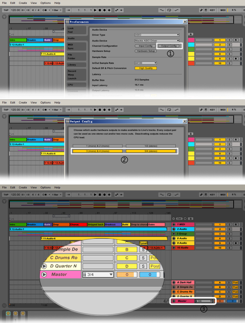245x323 pixels.
Task: Open the Options menu in the Preferences screenshot
Action: pyautogui.click(x=46, y=3)
